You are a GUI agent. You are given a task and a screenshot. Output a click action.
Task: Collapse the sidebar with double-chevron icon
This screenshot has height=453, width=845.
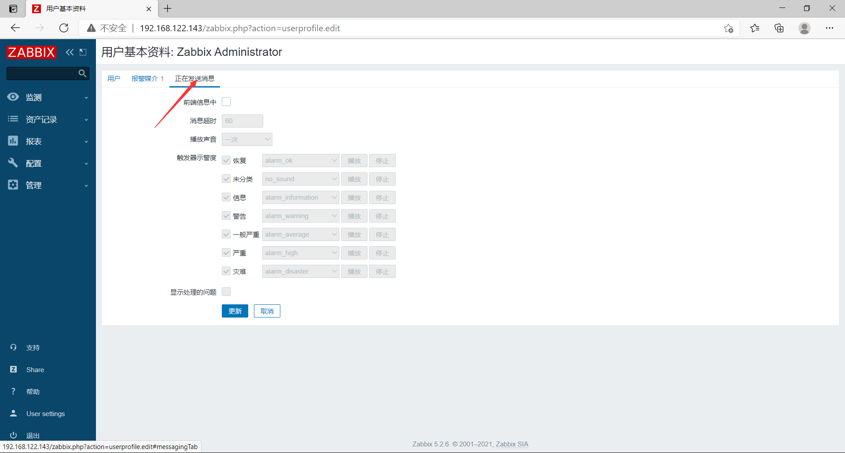(x=70, y=52)
